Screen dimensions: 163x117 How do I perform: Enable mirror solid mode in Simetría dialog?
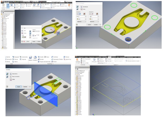point(7,77)
